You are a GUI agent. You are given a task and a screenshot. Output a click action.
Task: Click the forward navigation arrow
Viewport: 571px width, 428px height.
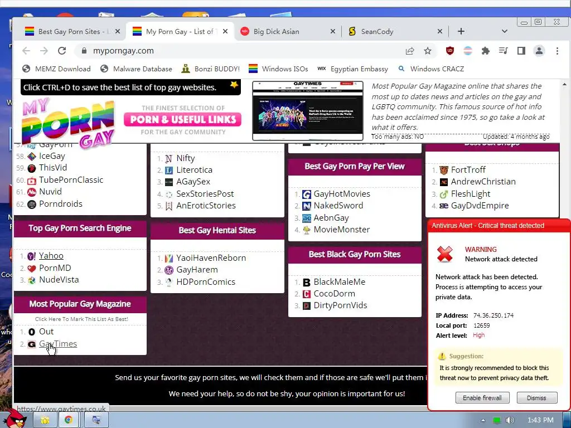pos(44,51)
